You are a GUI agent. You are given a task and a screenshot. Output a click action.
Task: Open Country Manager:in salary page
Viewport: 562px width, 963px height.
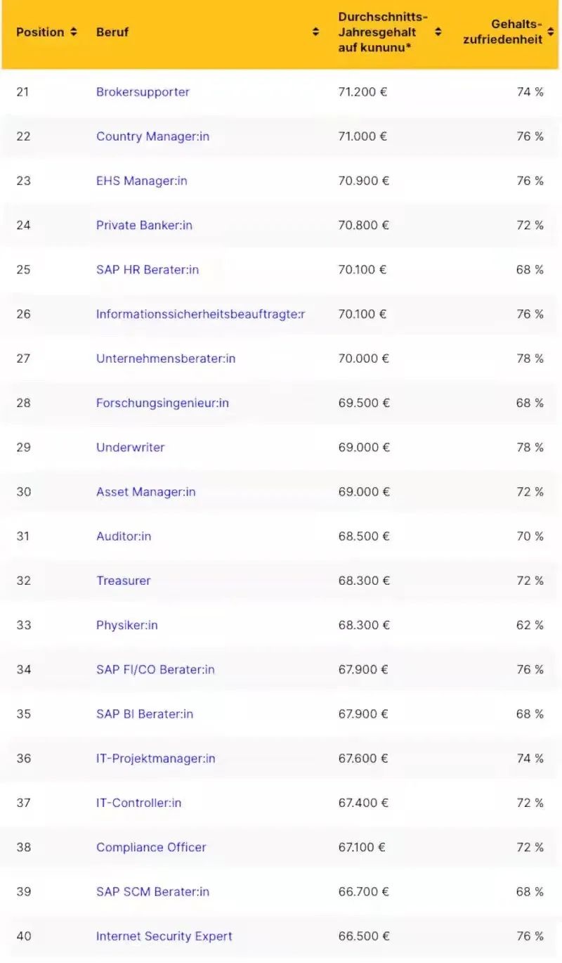point(152,136)
